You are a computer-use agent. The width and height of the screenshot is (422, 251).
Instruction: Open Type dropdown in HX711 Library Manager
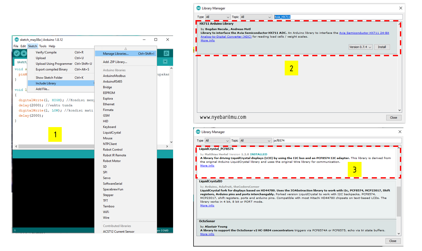click(x=218, y=17)
